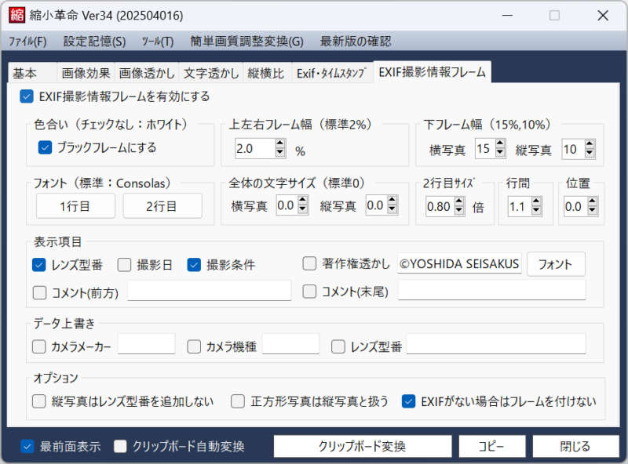Enable クリップボード自動変換 checkbox
Viewport: 628px width, 464px height.
[x=120, y=447]
